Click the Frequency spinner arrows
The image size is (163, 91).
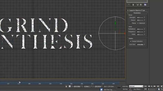tap(145, 32)
